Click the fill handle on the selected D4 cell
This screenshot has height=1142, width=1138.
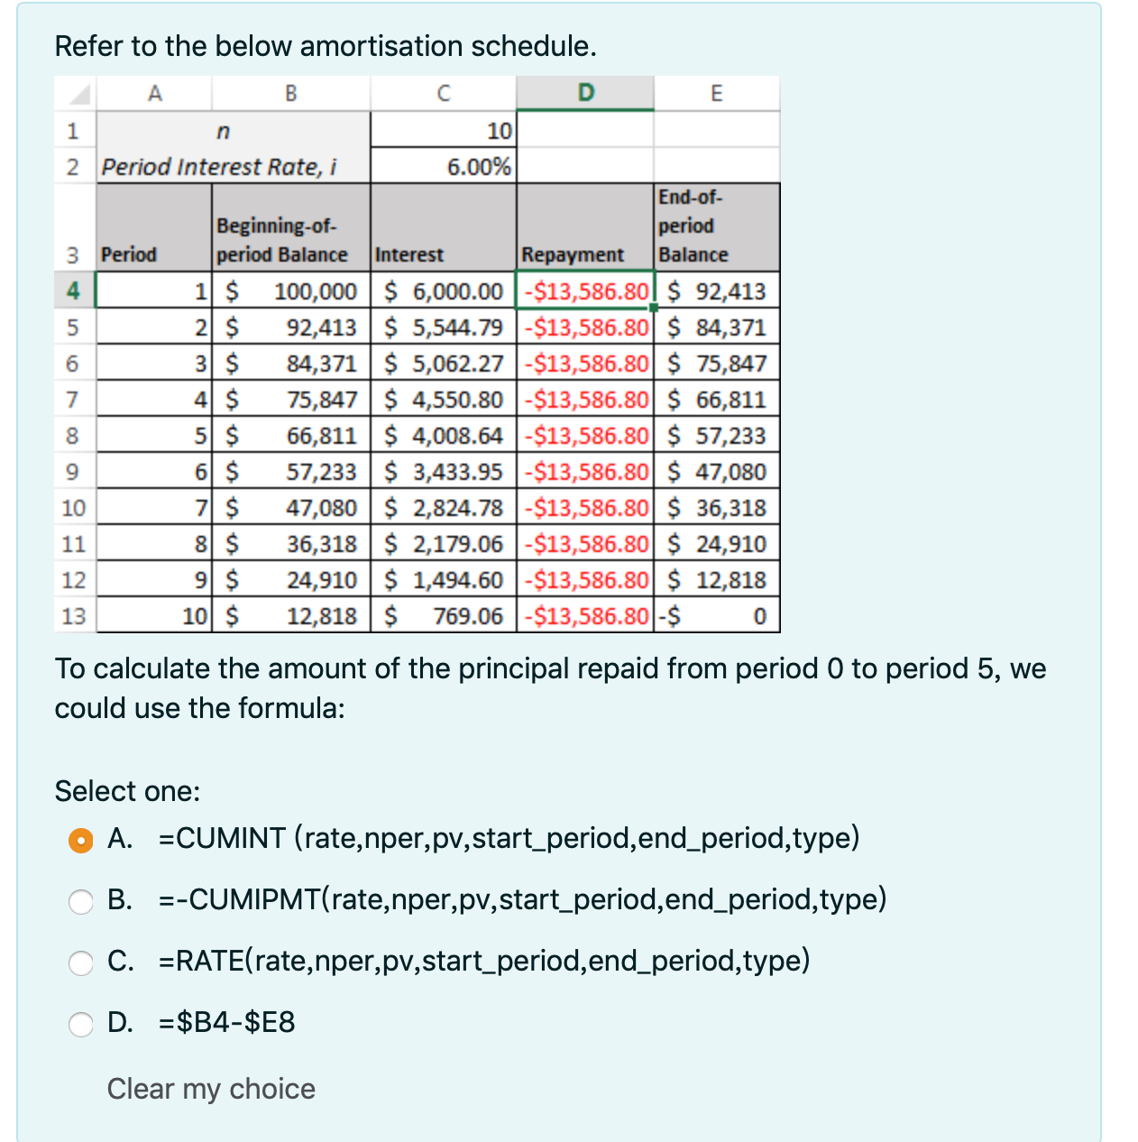(652, 308)
